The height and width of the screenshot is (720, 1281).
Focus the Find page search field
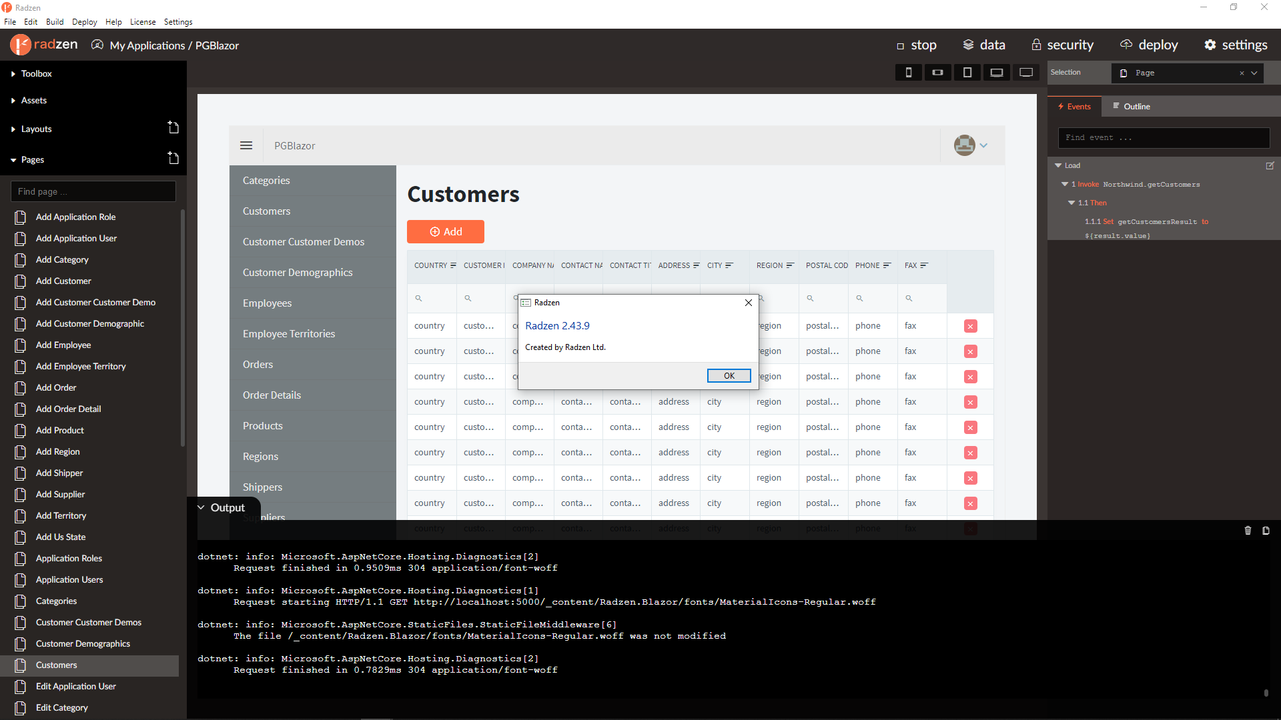point(93,191)
